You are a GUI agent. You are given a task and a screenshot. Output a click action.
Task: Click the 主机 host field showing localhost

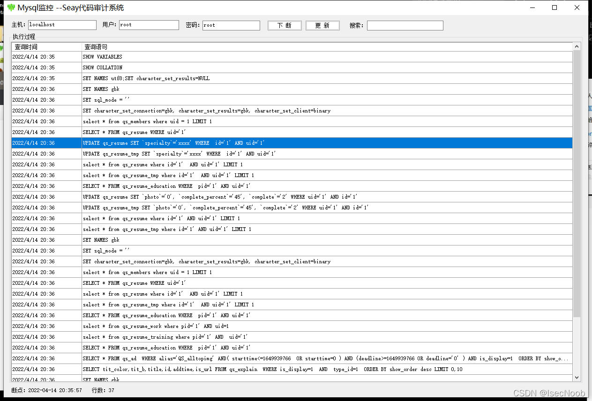point(62,25)
